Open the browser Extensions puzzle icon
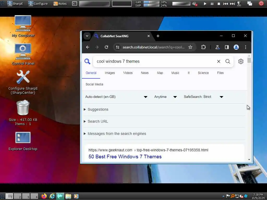Viewport: 267px width, 200px height. [x=203, y=47]
